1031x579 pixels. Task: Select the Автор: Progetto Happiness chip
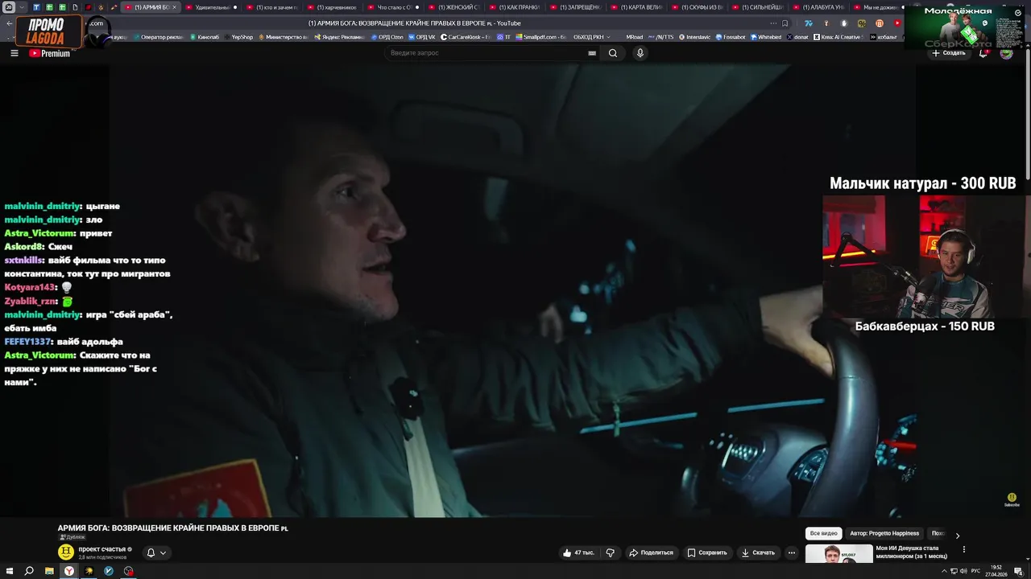(x=884, y=533)
